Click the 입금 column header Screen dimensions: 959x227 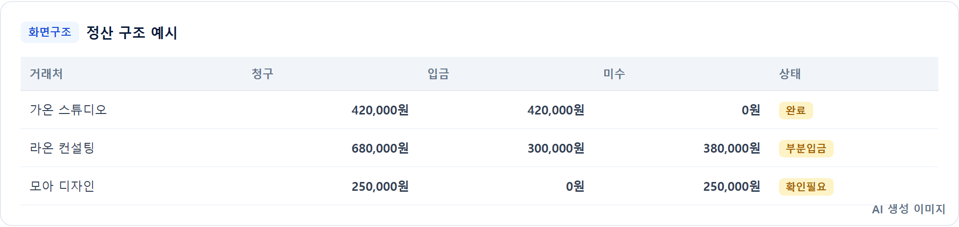(x=438, y=74)
